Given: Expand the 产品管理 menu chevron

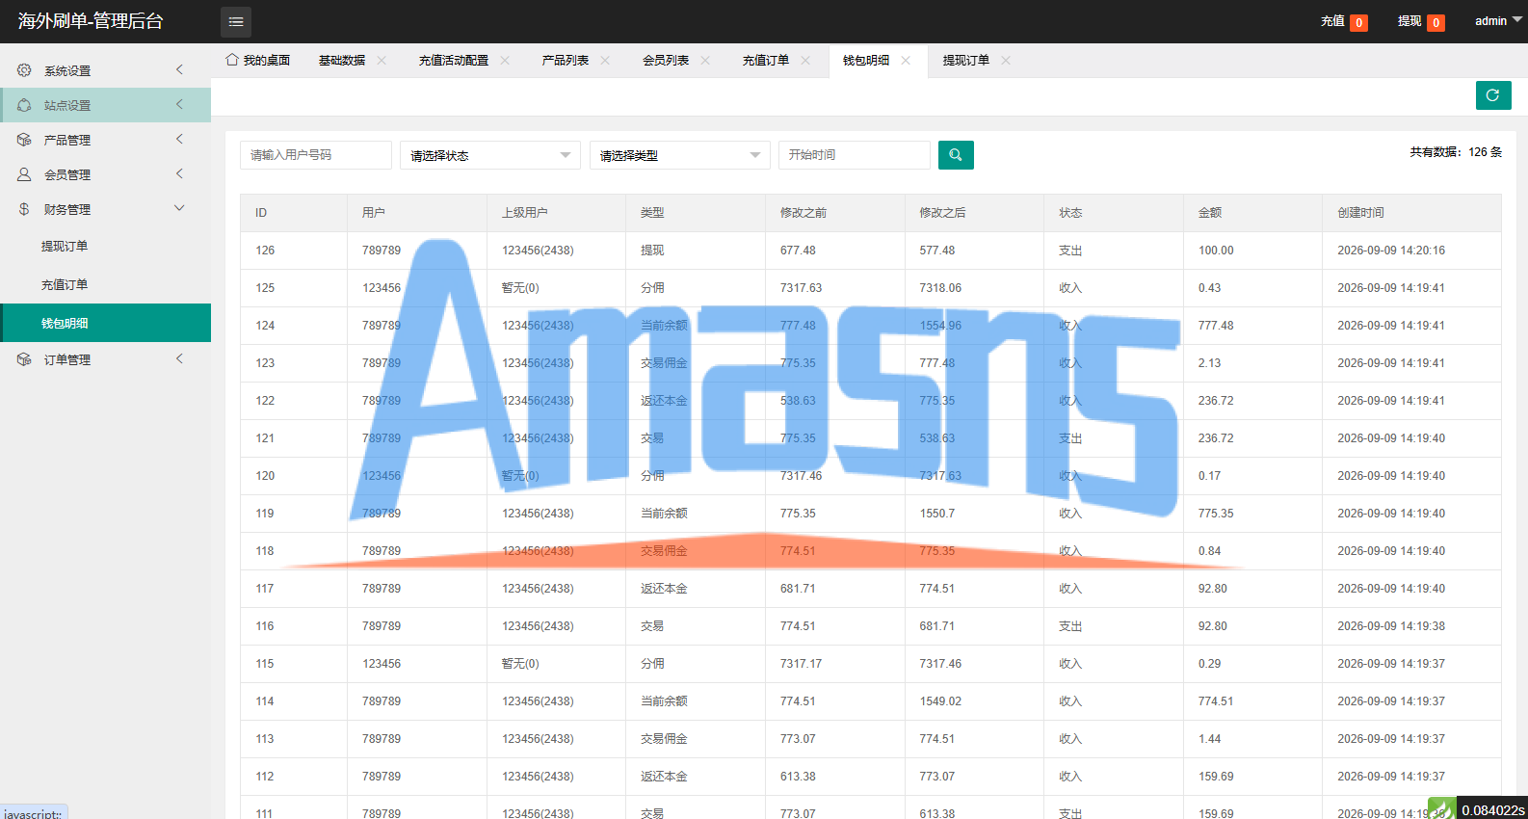Looking at the screenshot, I should (x=179, y=139).
